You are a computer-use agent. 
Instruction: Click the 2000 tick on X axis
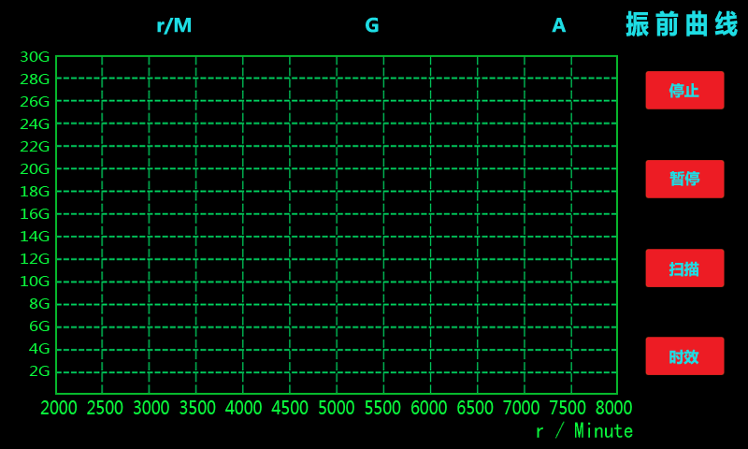(59, 409)
